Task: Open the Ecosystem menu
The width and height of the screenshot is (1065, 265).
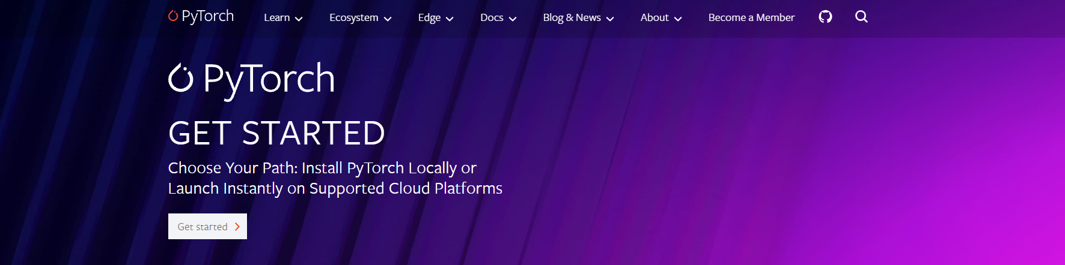Action: click(361, 18)
